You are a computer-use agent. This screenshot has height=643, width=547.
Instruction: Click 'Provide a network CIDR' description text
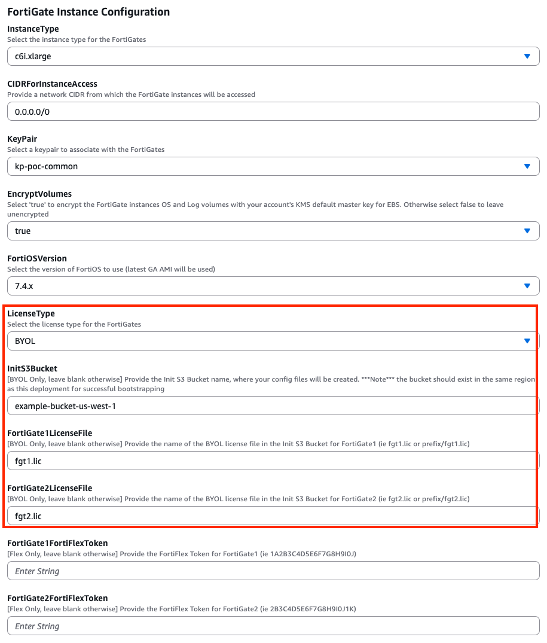click(x=131, y=95)
